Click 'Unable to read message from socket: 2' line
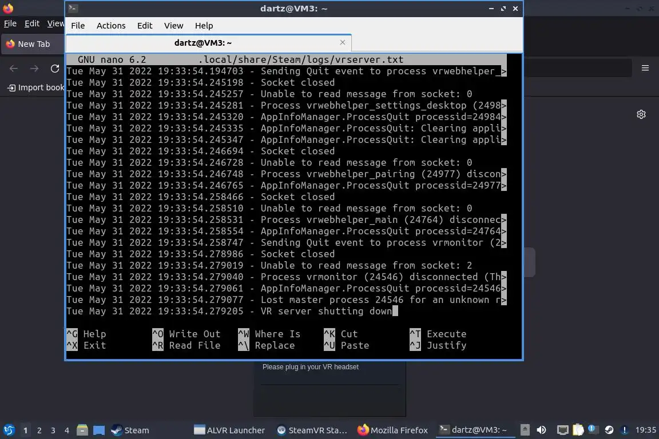 pos(269,265)
